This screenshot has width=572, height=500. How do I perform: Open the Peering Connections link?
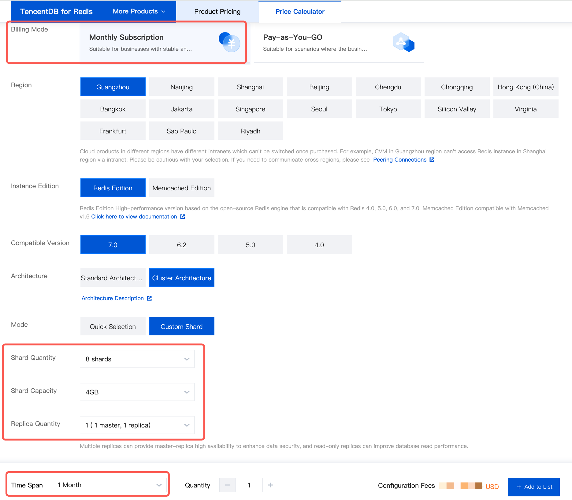[x=400, y=160]
